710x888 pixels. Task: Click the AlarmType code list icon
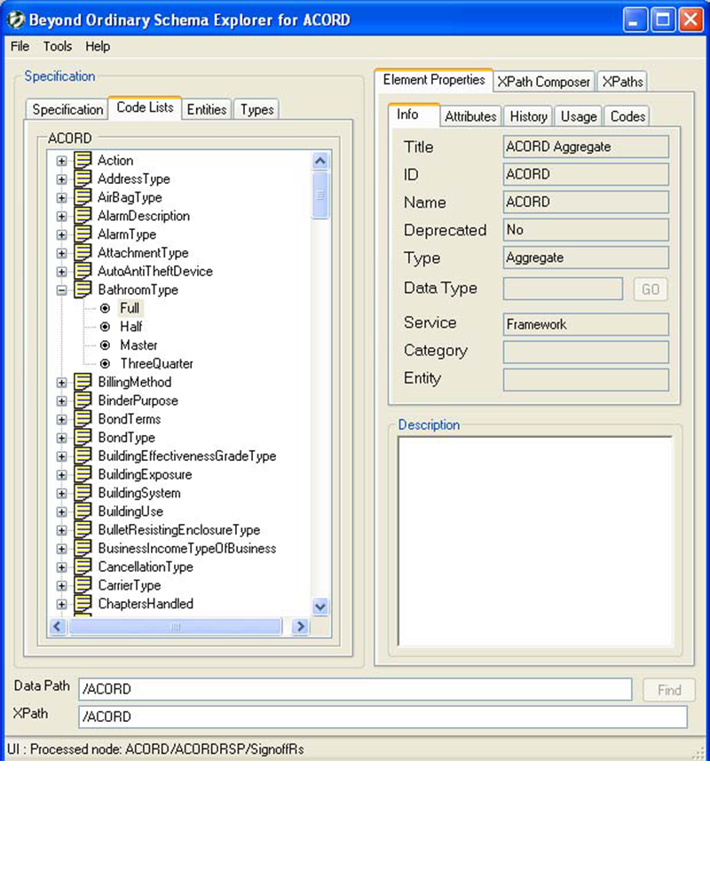[83, 234]
